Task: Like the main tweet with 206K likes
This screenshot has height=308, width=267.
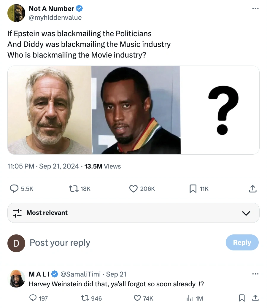Action: pos(133,188)
